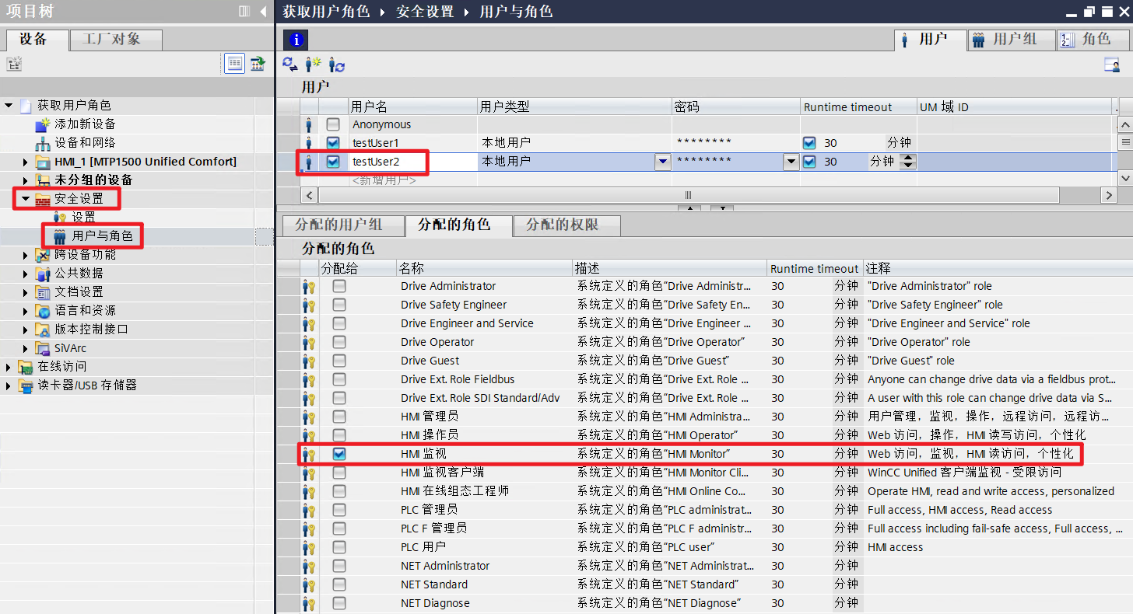This screenshot has height=614, width=1133.
Task: Uncheck the testUser2 activation checkbox
Action: pos(333,162)
